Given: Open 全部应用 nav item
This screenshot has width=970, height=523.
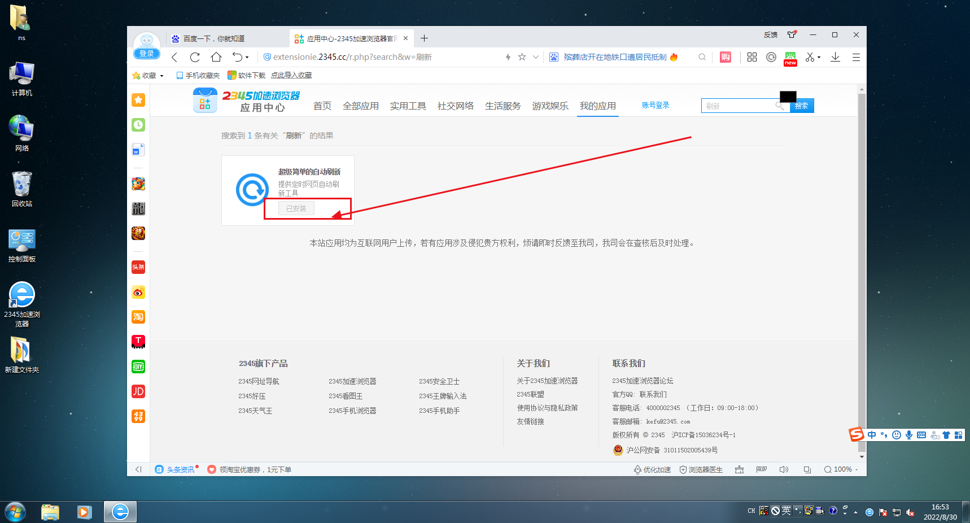Looking at the screenshot, I should pyautogui.click(x=361, y=106).
